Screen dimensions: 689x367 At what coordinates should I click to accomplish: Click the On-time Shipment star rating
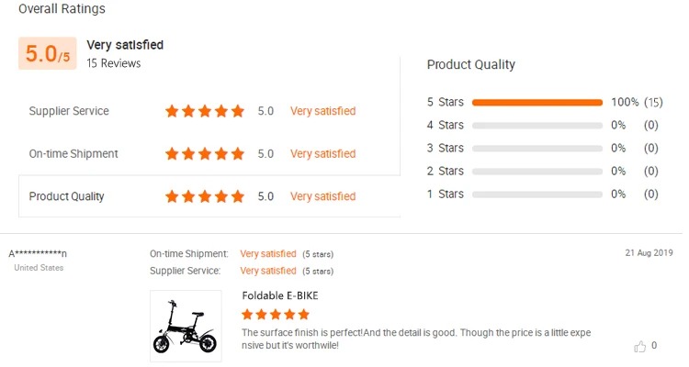205,153
